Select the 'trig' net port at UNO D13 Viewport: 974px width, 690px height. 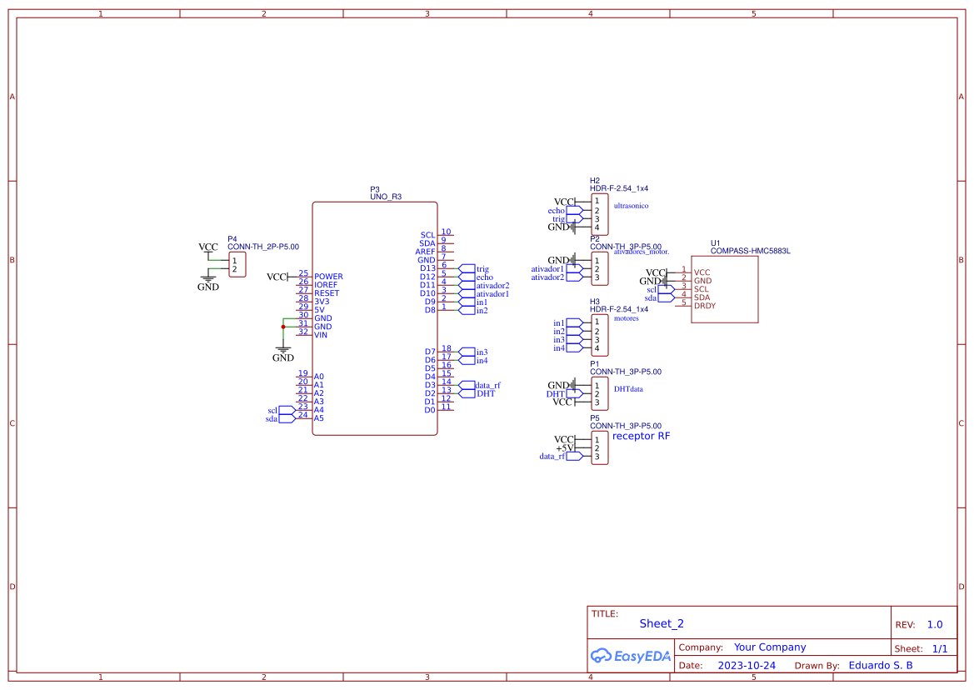point(474,269)
